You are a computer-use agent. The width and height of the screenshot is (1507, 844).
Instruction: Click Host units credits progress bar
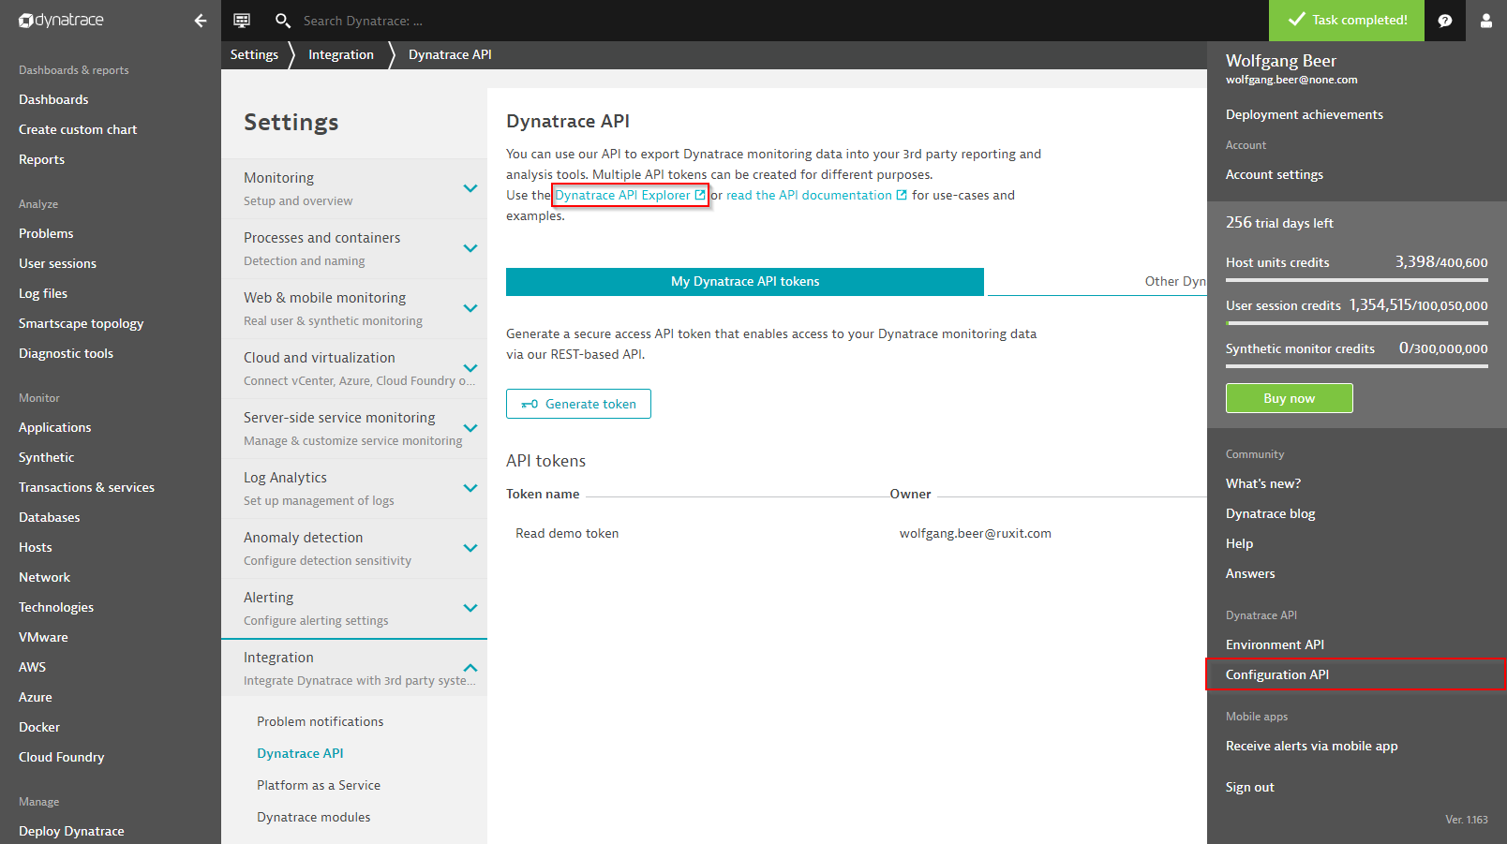click(1357, 279)
